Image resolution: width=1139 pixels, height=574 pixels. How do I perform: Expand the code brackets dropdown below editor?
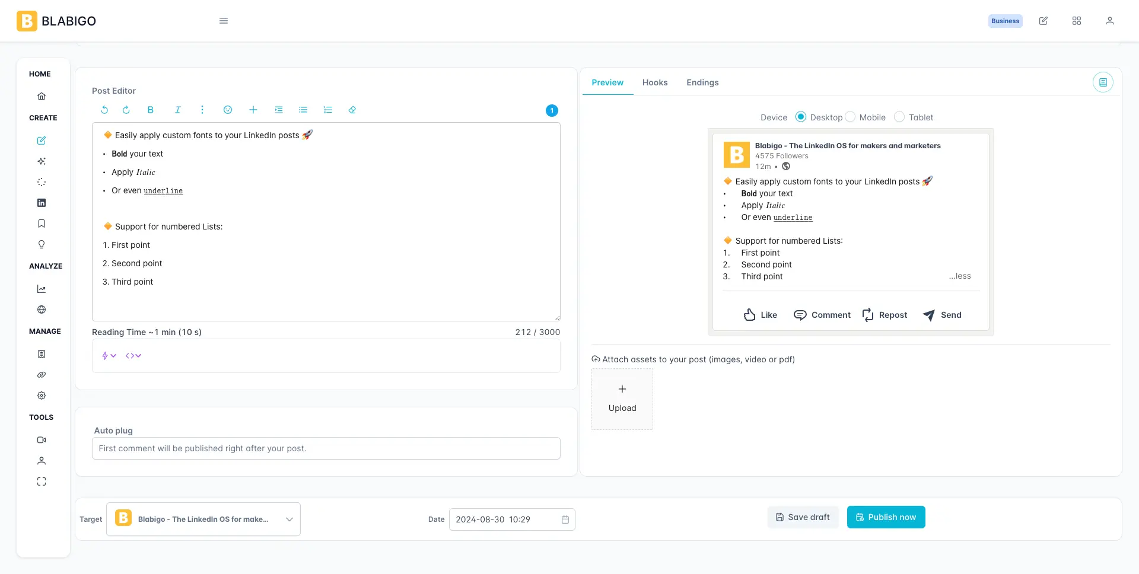coord(133,356)
